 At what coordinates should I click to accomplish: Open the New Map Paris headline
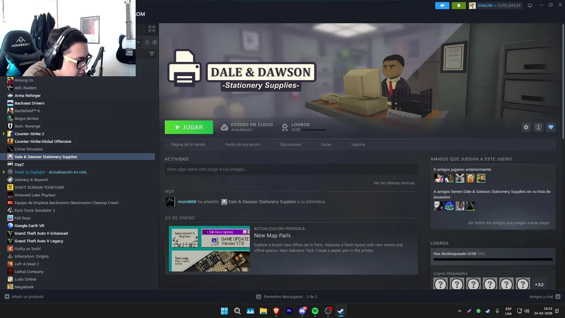(272, 235)
